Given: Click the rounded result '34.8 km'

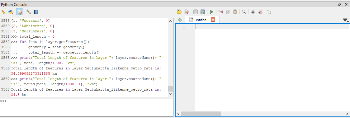Looking at the screenshot, I should tap(18, 95).
